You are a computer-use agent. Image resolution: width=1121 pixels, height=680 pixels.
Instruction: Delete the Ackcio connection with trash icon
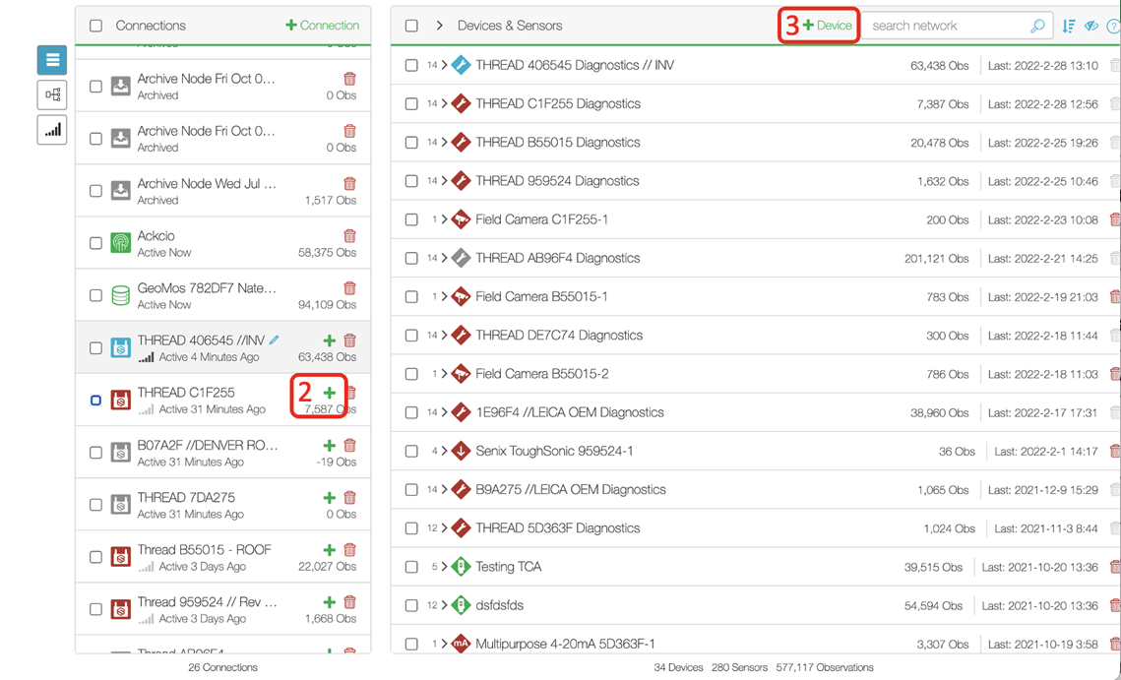349,236
